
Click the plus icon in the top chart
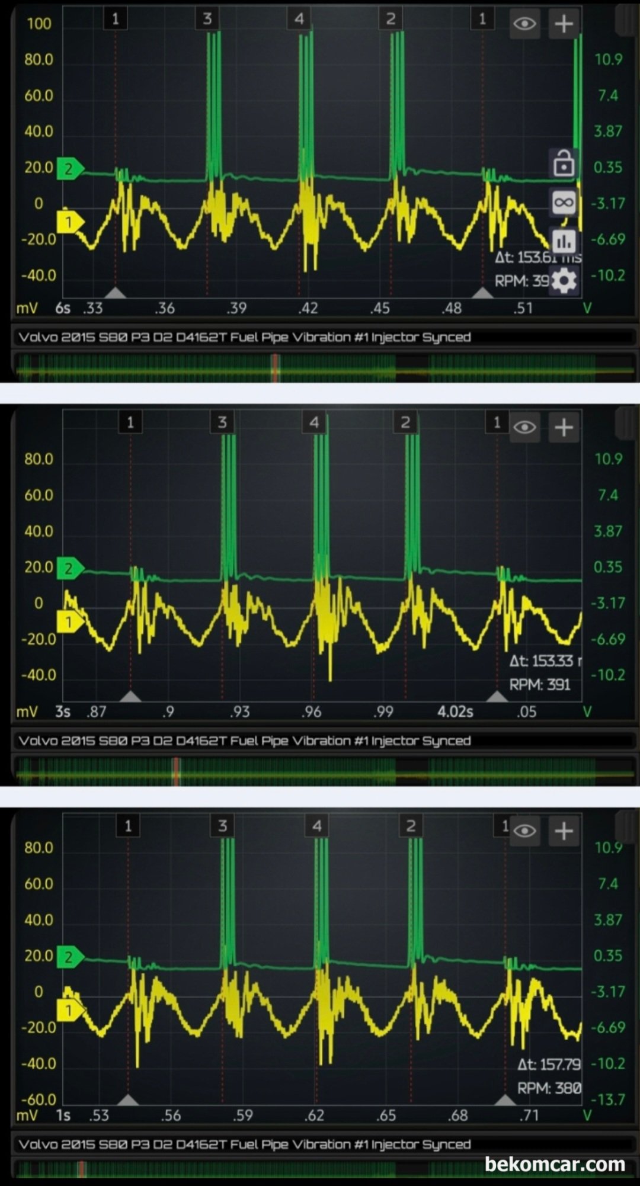564,24
